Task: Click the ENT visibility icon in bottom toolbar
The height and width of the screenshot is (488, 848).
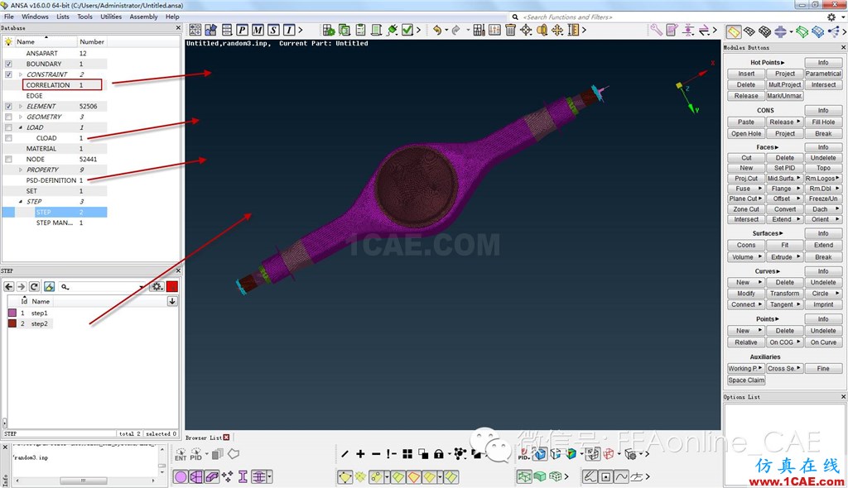Action: (181, 454)
